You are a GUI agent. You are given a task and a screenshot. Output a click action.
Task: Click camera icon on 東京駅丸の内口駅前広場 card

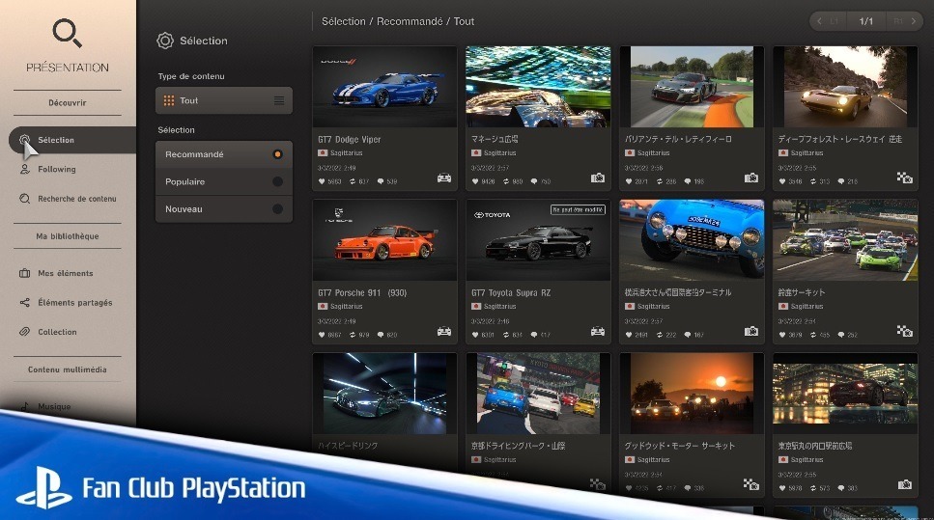point(904,485)
